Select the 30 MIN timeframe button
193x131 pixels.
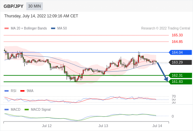coord(34,6)
